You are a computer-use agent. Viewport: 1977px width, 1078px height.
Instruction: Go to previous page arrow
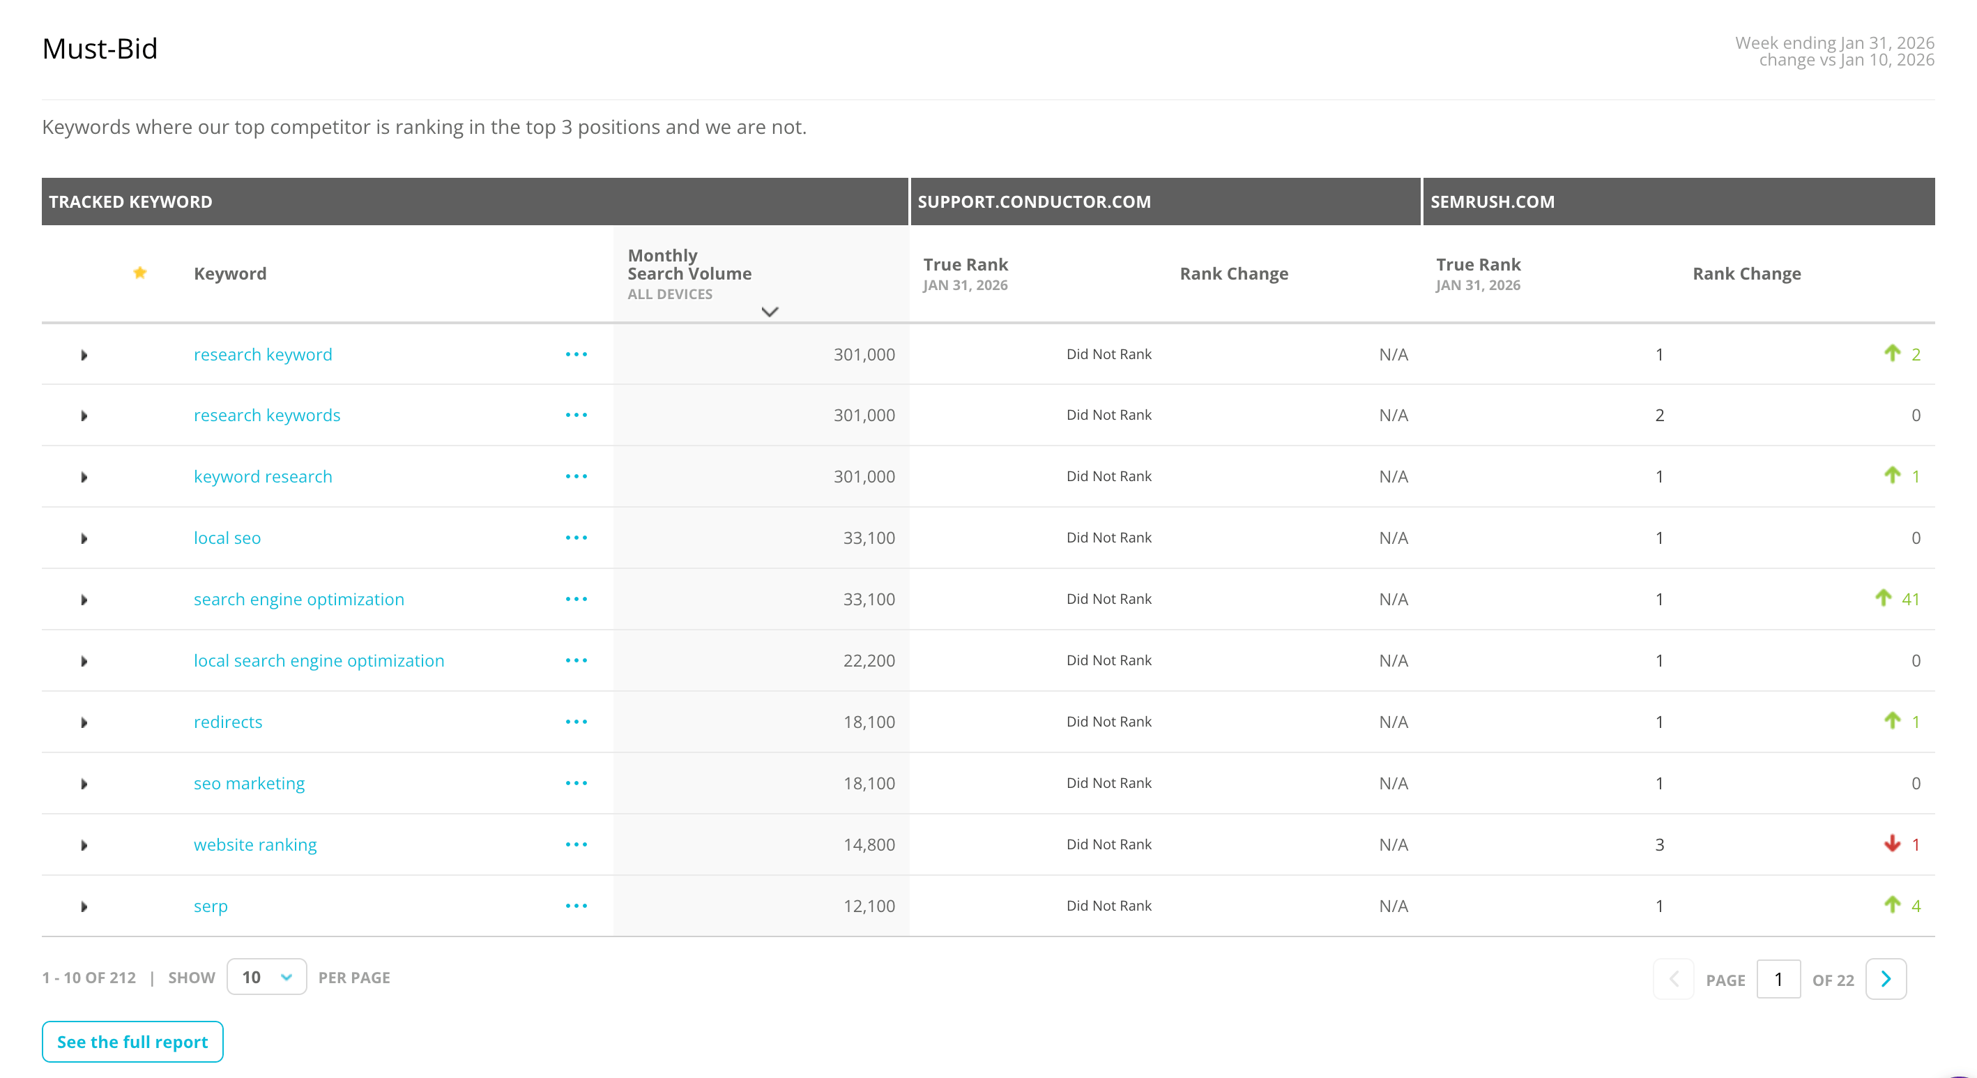click(1674, 979)
